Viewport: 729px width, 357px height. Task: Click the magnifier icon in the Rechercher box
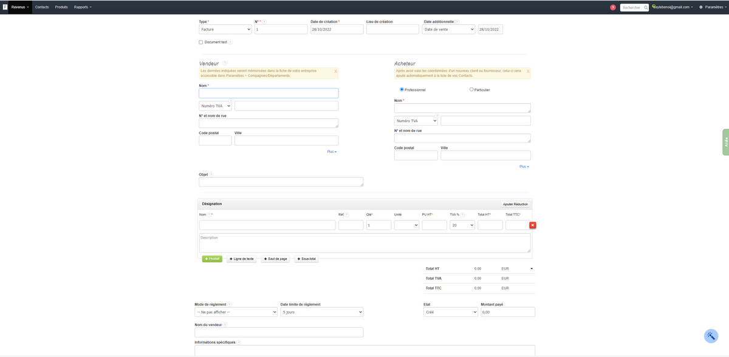[645, 8]
